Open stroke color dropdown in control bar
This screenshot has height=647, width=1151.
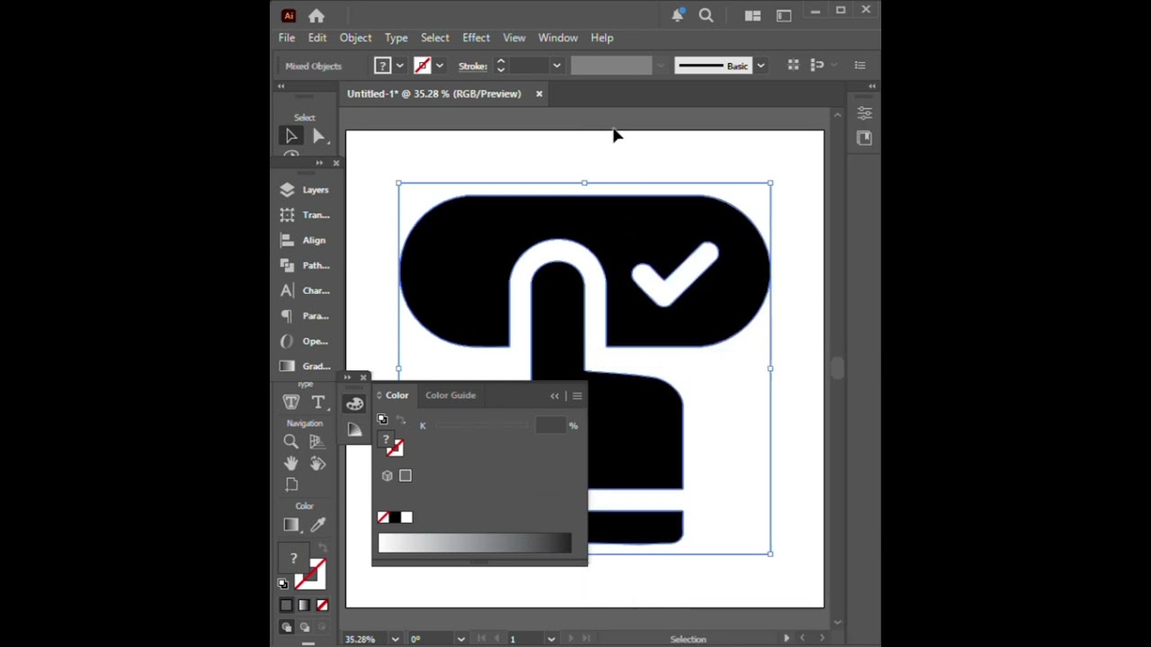pyautogui.click(x=439, y=66)
